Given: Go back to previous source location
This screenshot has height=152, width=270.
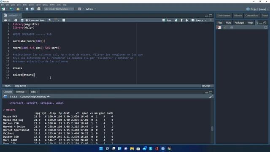Looking at the screenshot, I should [5, 20].
